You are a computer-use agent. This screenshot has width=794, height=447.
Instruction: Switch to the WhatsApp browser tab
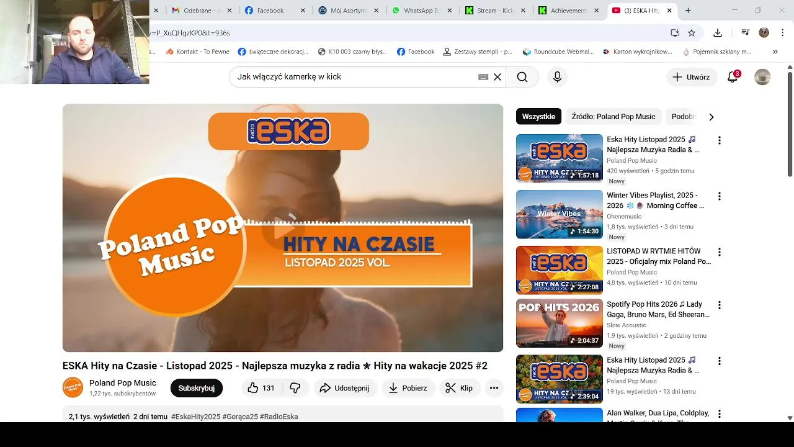point(421,11)
